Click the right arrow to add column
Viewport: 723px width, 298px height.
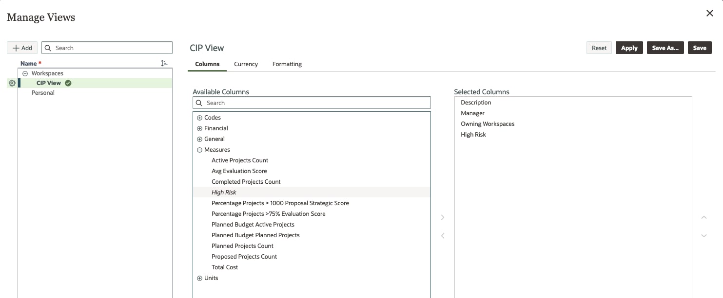[443, 217]
